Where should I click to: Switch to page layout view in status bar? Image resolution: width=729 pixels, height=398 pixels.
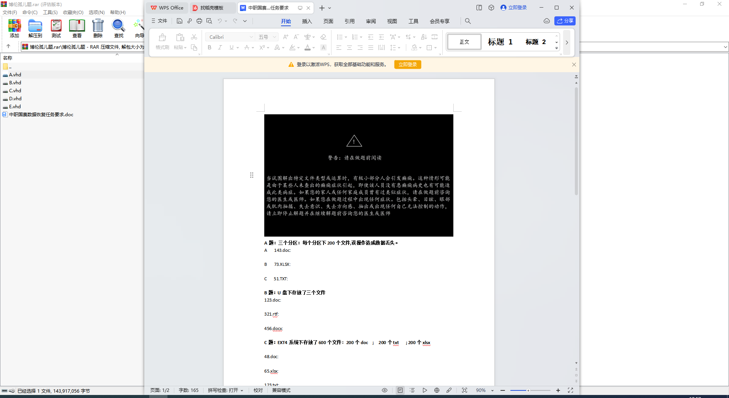tap(400, 390)
